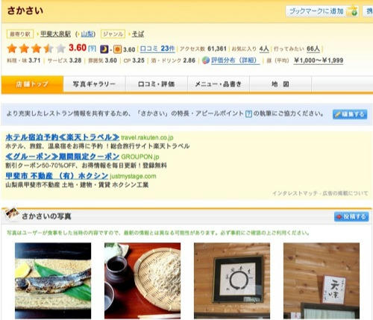373x320 pixels.
Task: Open the 甲斐大泉駅 station link
Action: click(56, 34)
